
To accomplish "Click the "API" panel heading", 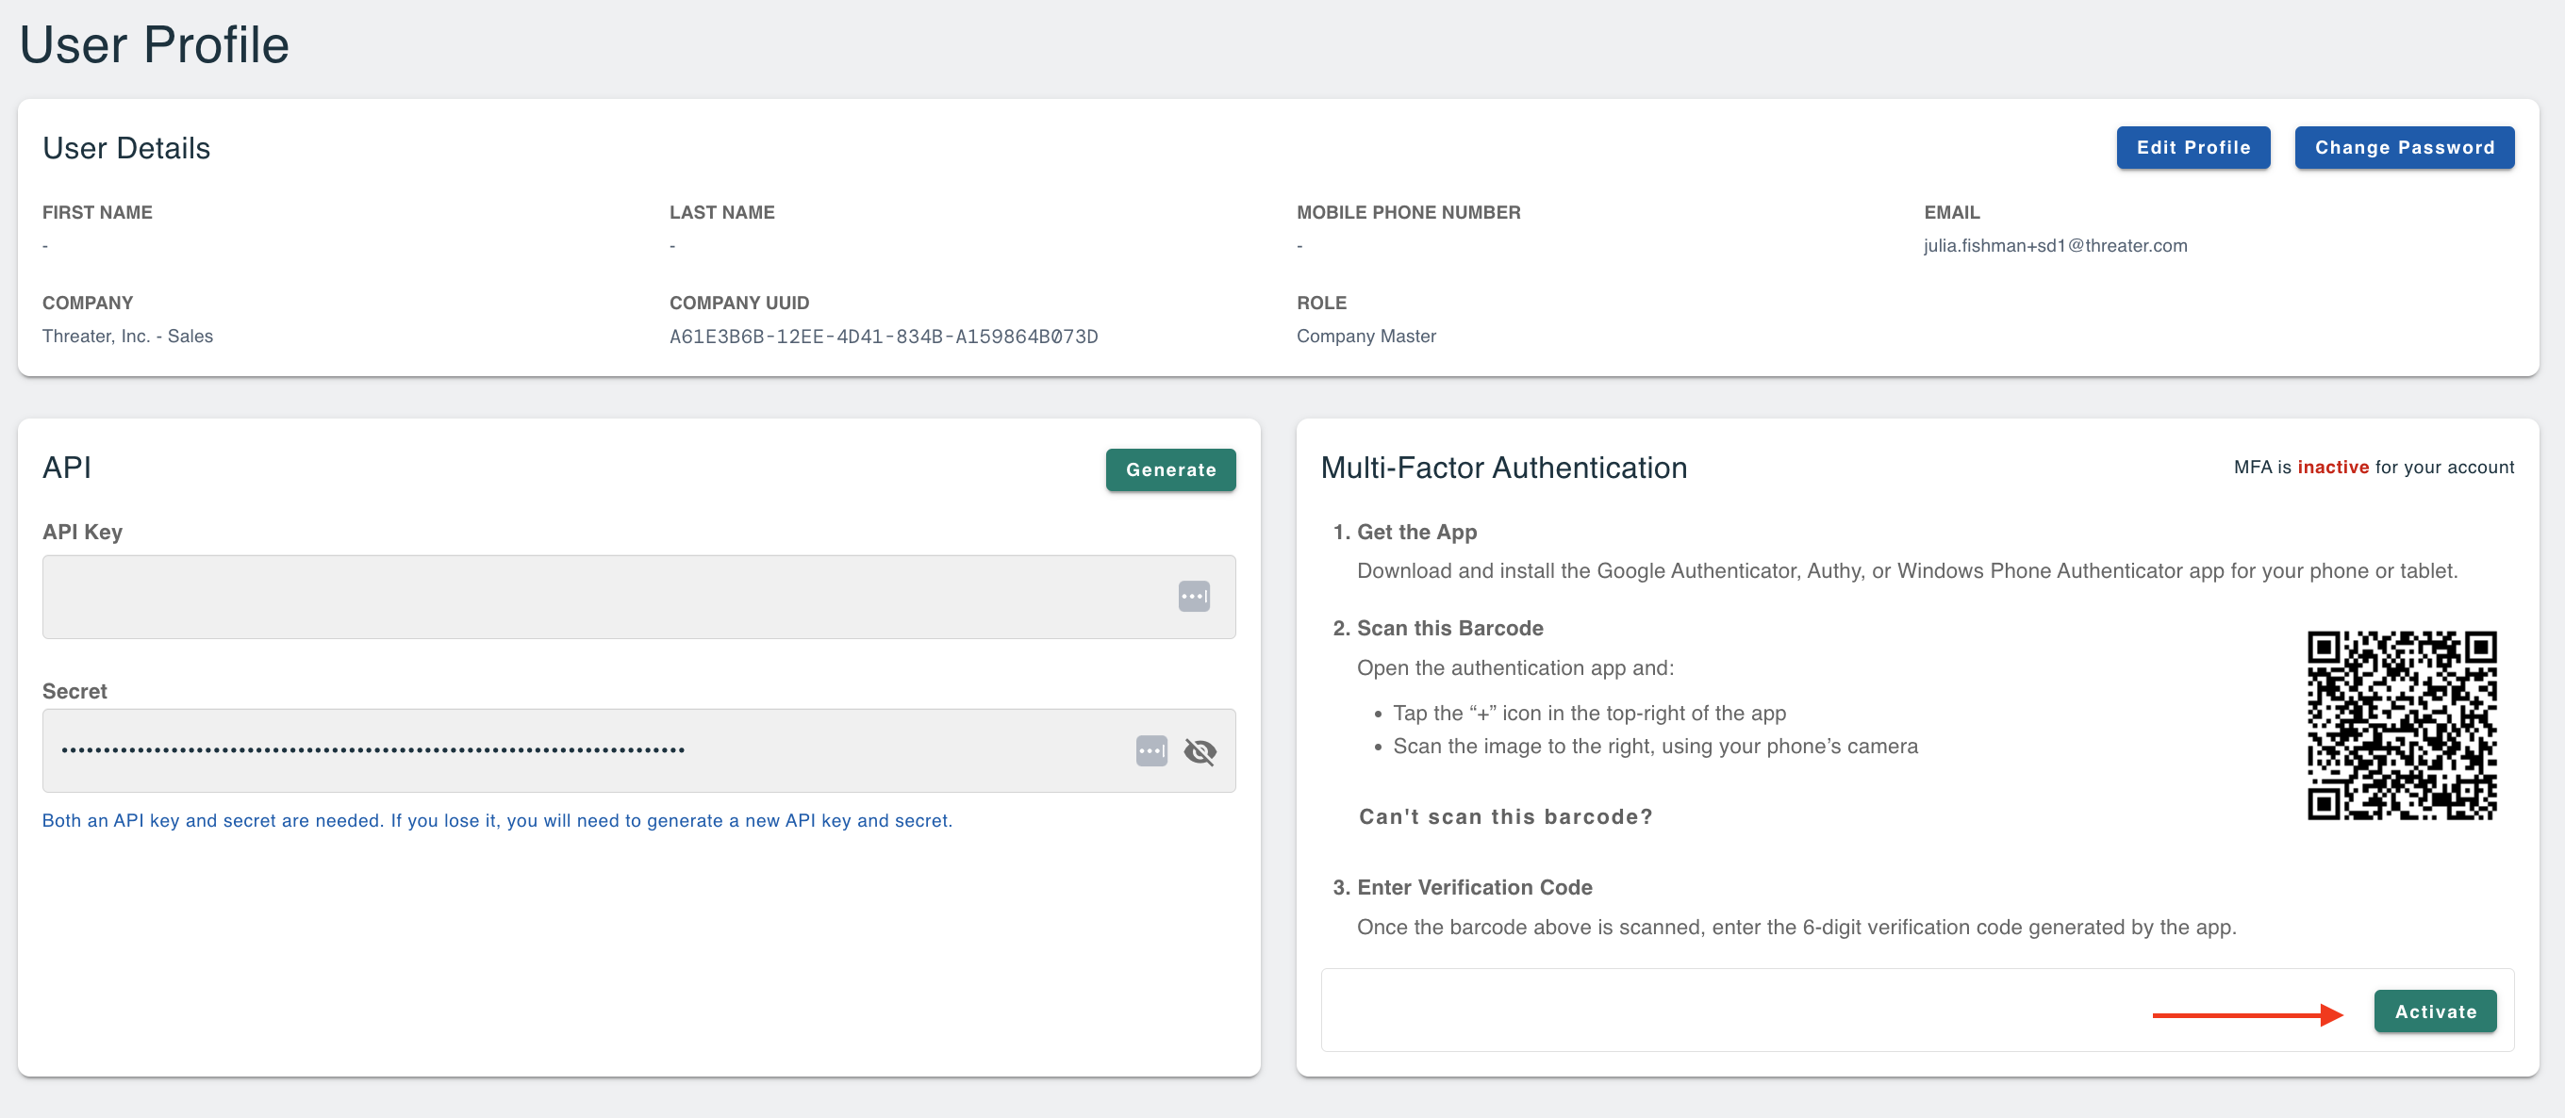I will pyautogui.click(x=67, y=468).
